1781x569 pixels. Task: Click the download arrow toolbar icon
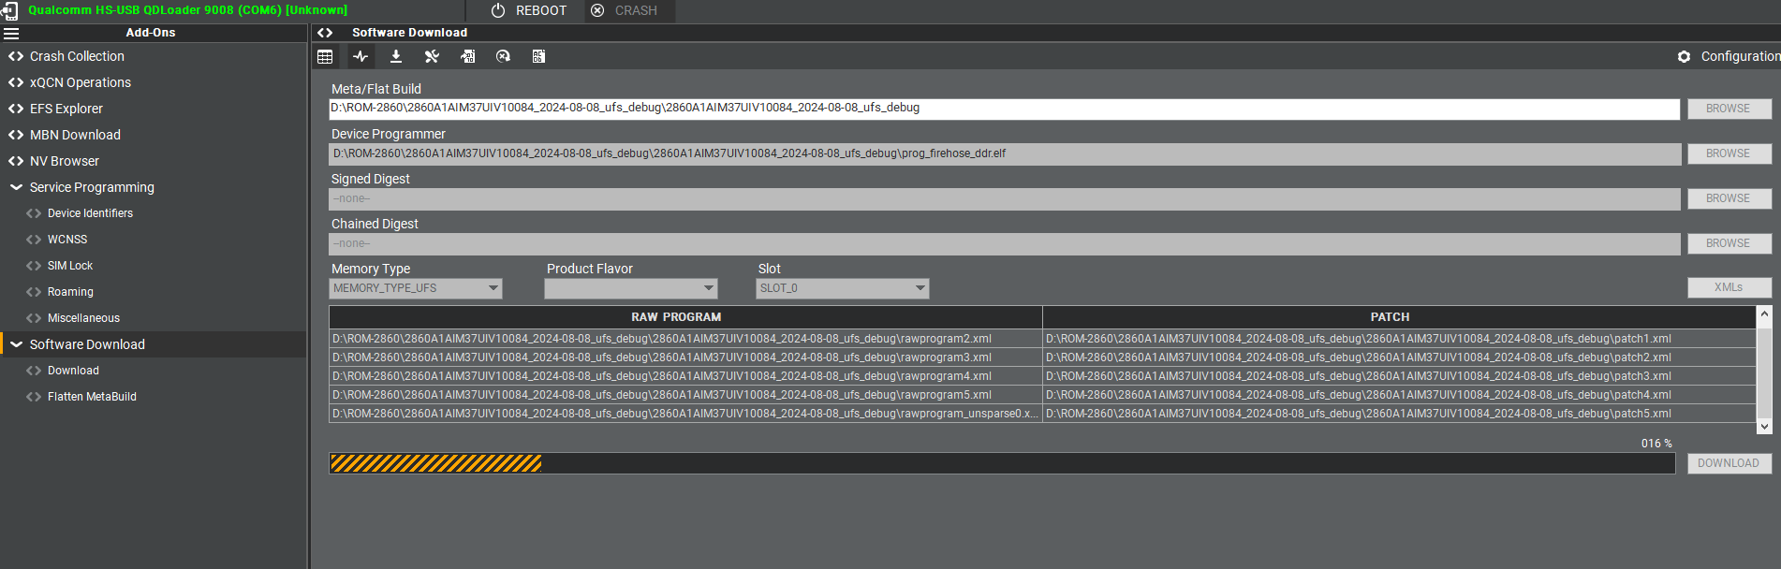pyautogui.click(x=396, y=56)
